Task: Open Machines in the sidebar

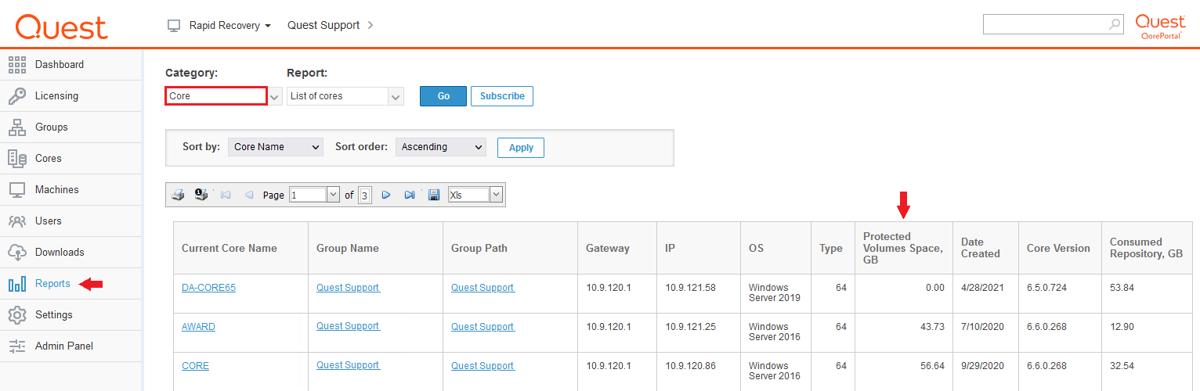Action: tap(71, 189)
